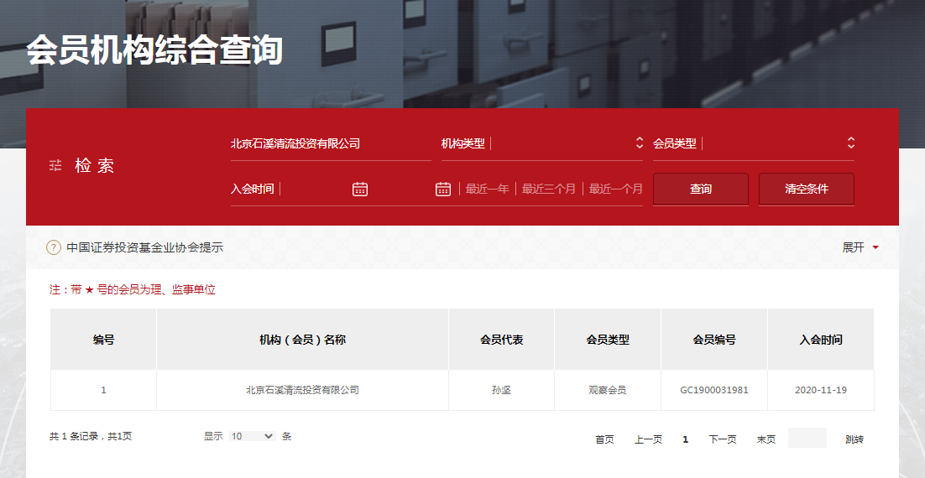925x478 pixels.
Task: Click the 会员机构综合查询 page title
Action: [154, 49]
